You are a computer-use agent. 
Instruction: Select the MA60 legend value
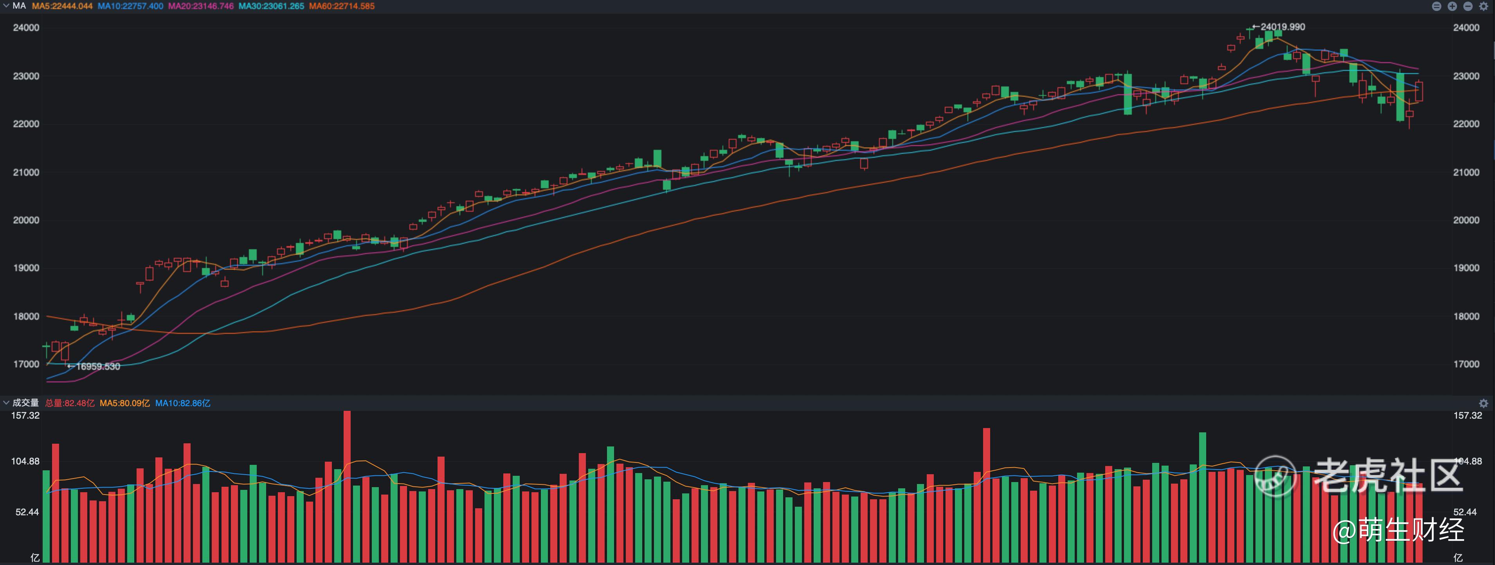click(x=341, y=6)
